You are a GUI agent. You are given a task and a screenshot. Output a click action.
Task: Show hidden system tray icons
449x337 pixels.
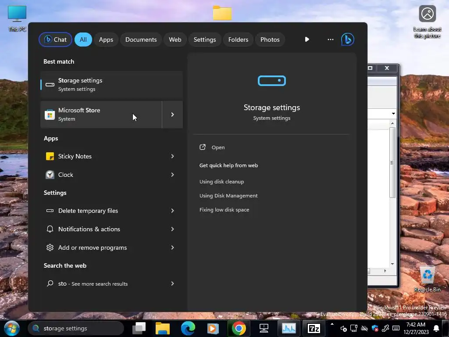click(x=332, y=324)
